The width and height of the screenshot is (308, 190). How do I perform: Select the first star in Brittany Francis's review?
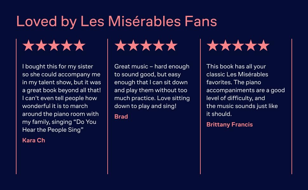coord(213,46)
